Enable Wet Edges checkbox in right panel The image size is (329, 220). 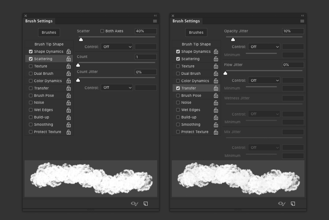pyautogui.click(x=178, y=110)
